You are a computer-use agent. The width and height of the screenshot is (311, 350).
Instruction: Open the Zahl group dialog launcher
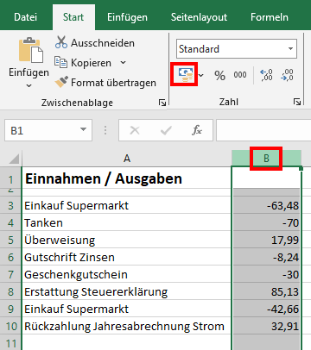[297, 102]
